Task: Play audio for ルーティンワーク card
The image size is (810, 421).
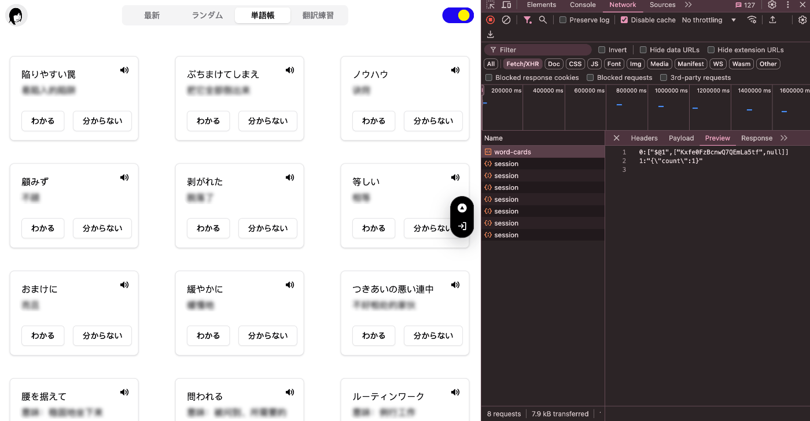Action: click(x=455, y=393)
